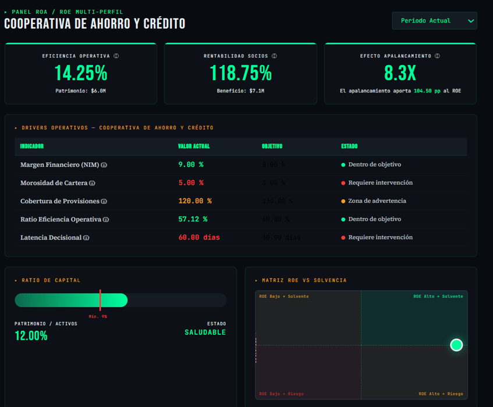Viewport: 493px width, 407px height.
Task: Click the 12.00% patrimonio/activos value
Action: point(31,336)
